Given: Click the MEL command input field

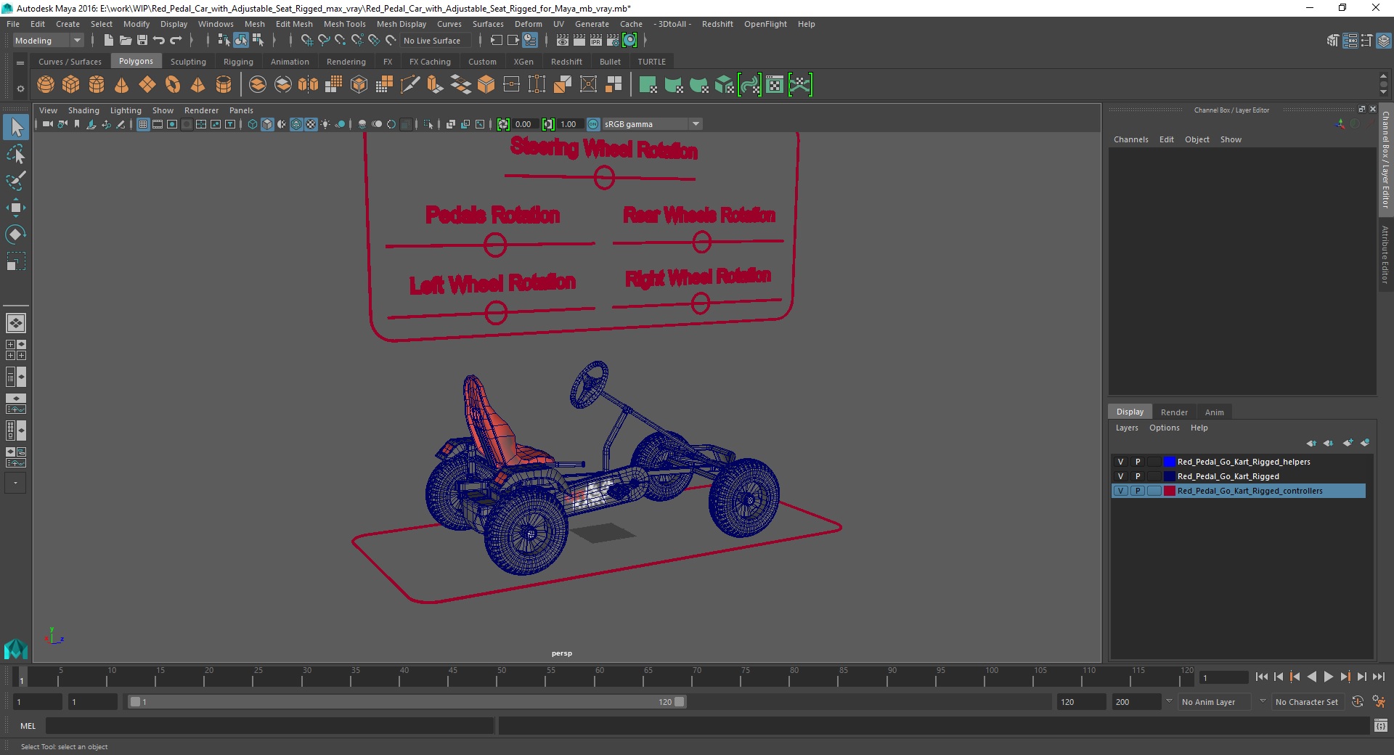Looking at the screenshot, I should [x=269, y=725].
